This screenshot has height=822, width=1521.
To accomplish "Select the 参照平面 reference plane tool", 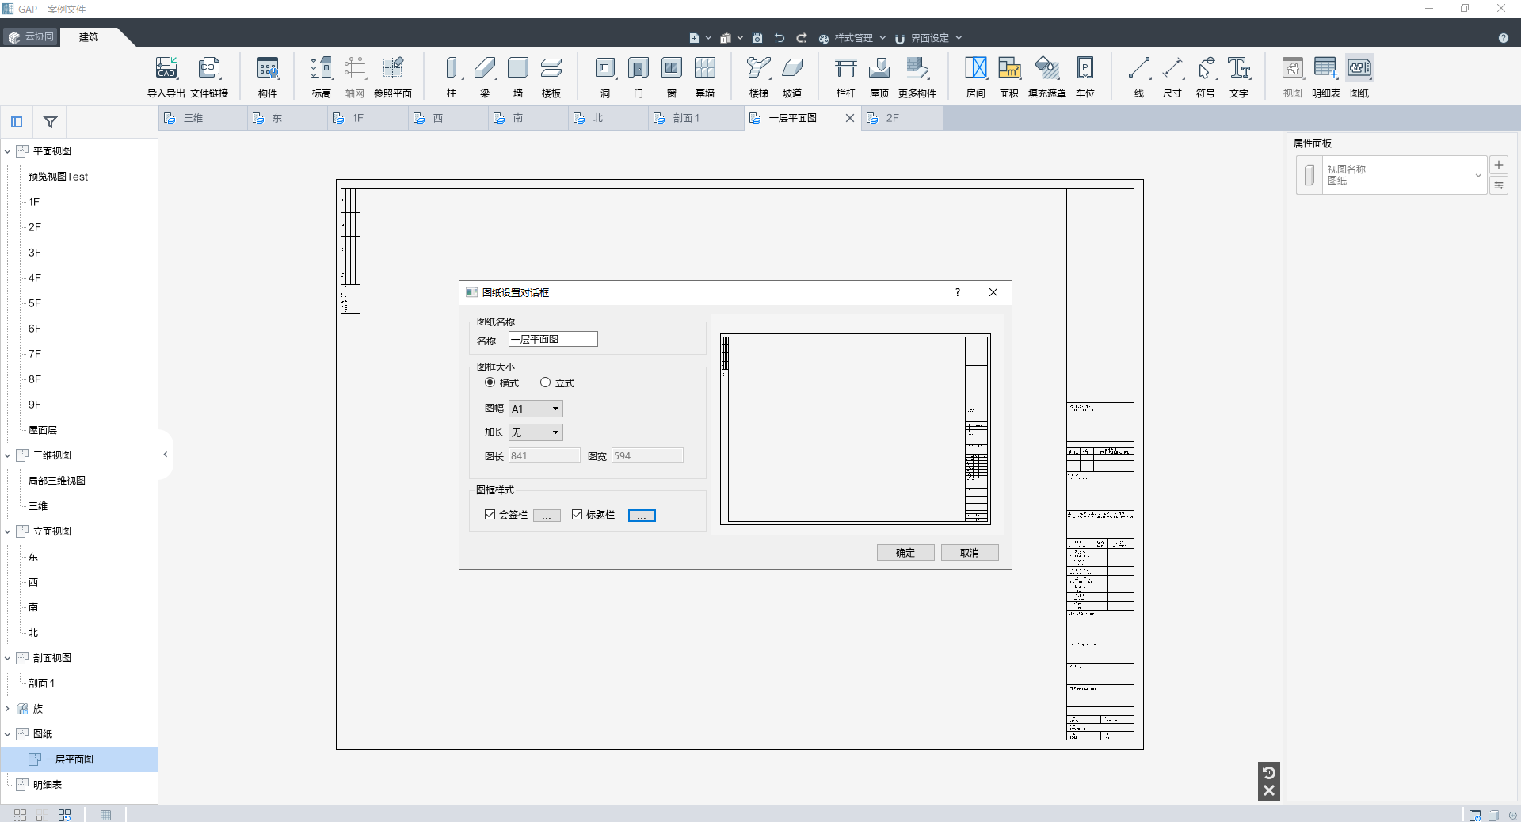I will click(x=393, y=77).
